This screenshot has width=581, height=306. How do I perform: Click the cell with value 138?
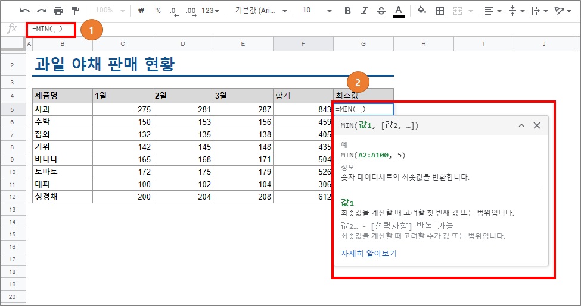(x=243, y=134)
